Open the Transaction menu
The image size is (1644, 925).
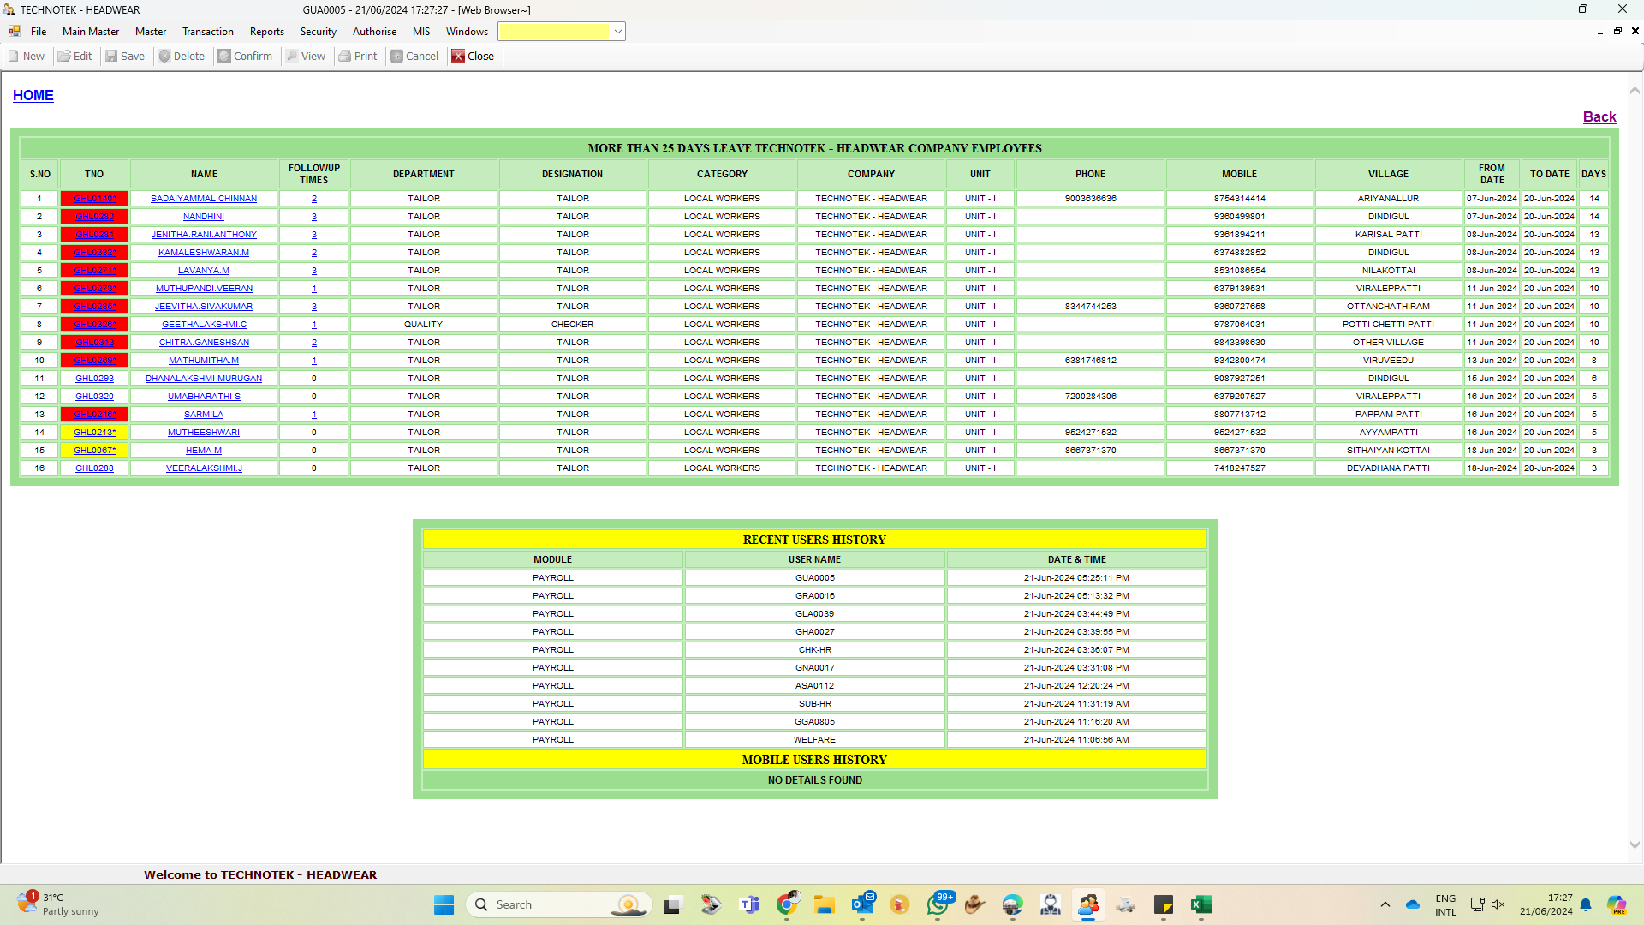(x=207, y=32)
